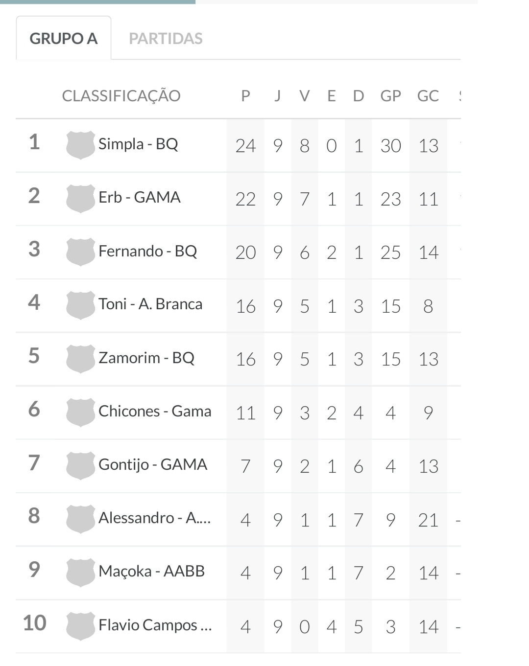The height and width of the screenshot is (666, 529).
Task: Select the GRUPO A tab
Action: click(64, 39)
